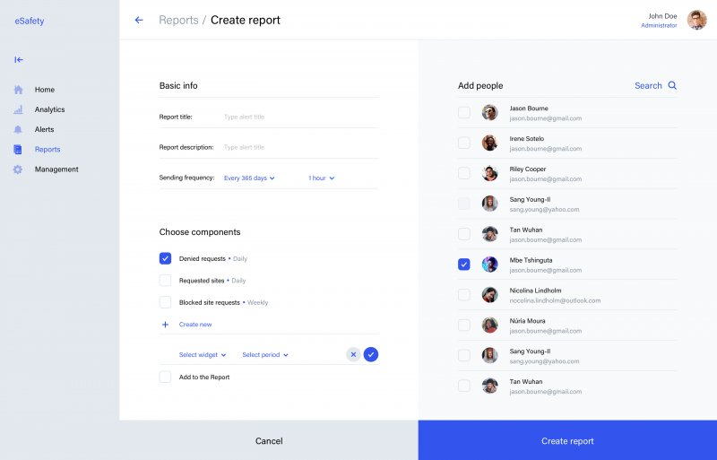Screen dimensions: 717x460
Task: Click the Report title input field
Action: point(296,117)
